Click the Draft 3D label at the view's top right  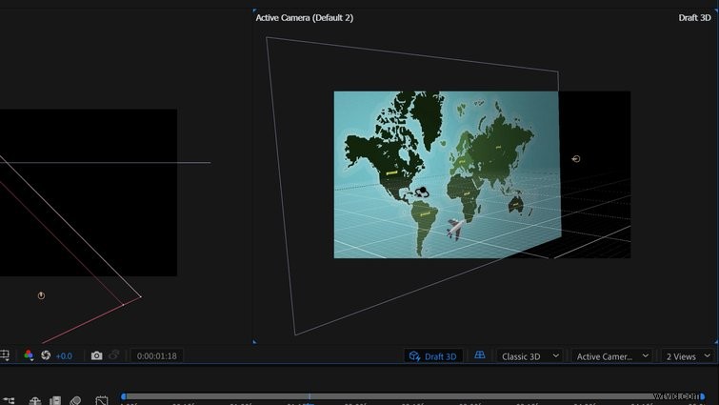pos(694,18)
